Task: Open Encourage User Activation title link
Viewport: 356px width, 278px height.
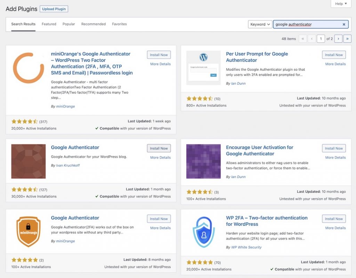Action: (259, 150)
